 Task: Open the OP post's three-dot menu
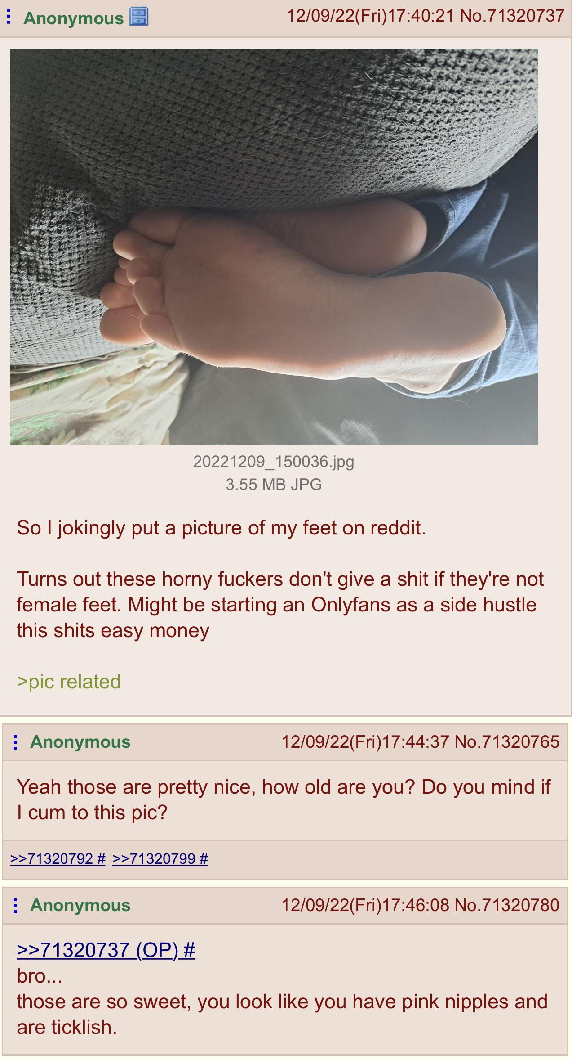click(x=9, y=17)
